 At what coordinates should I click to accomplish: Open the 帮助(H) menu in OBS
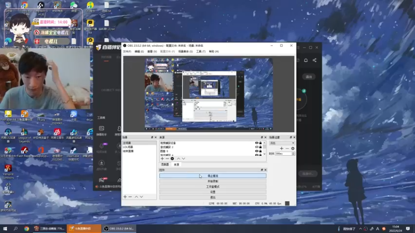[x=214, y=51]
